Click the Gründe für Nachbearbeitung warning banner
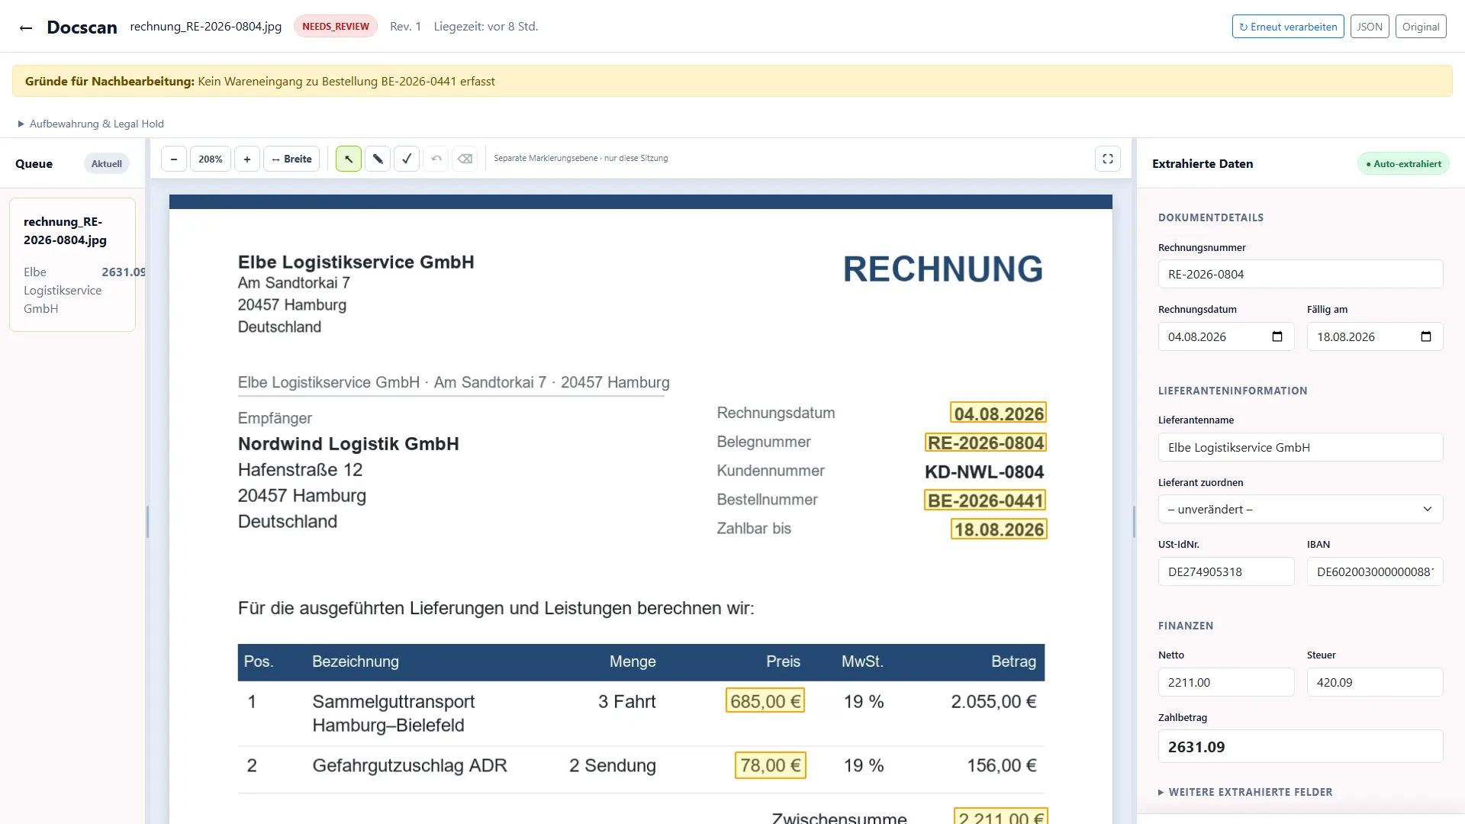The image size is (1465, 824). coord(732,82)
